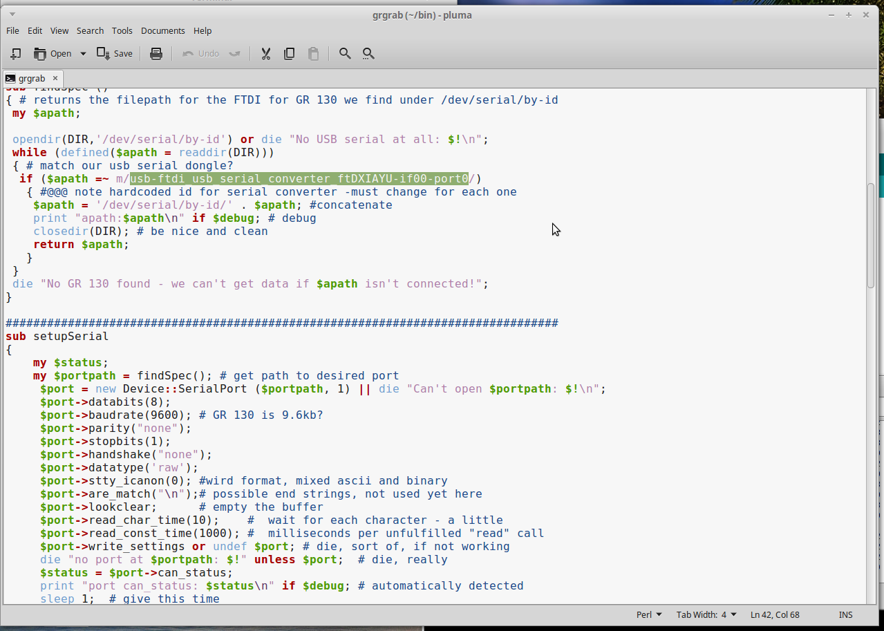Image resolution: width=884 pixels, height=631 pixels.
Task: Click the 'No GR 130 found' die message
Action: (x=251, y=283)
